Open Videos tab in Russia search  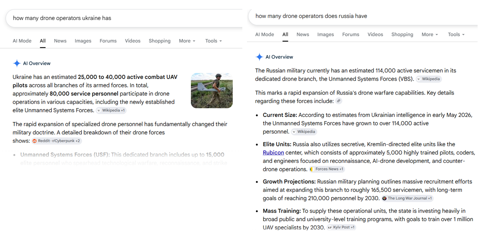point(375,34)
